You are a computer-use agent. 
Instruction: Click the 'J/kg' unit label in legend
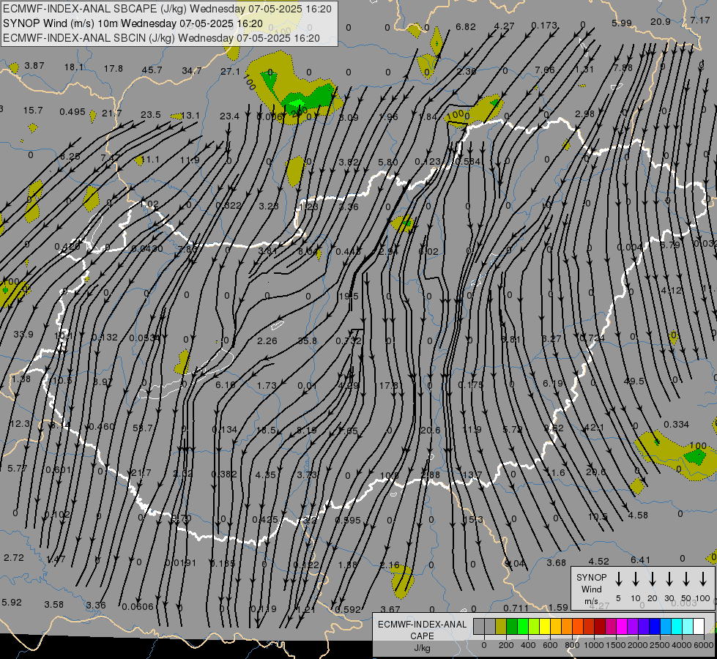(x=422, y=648)
